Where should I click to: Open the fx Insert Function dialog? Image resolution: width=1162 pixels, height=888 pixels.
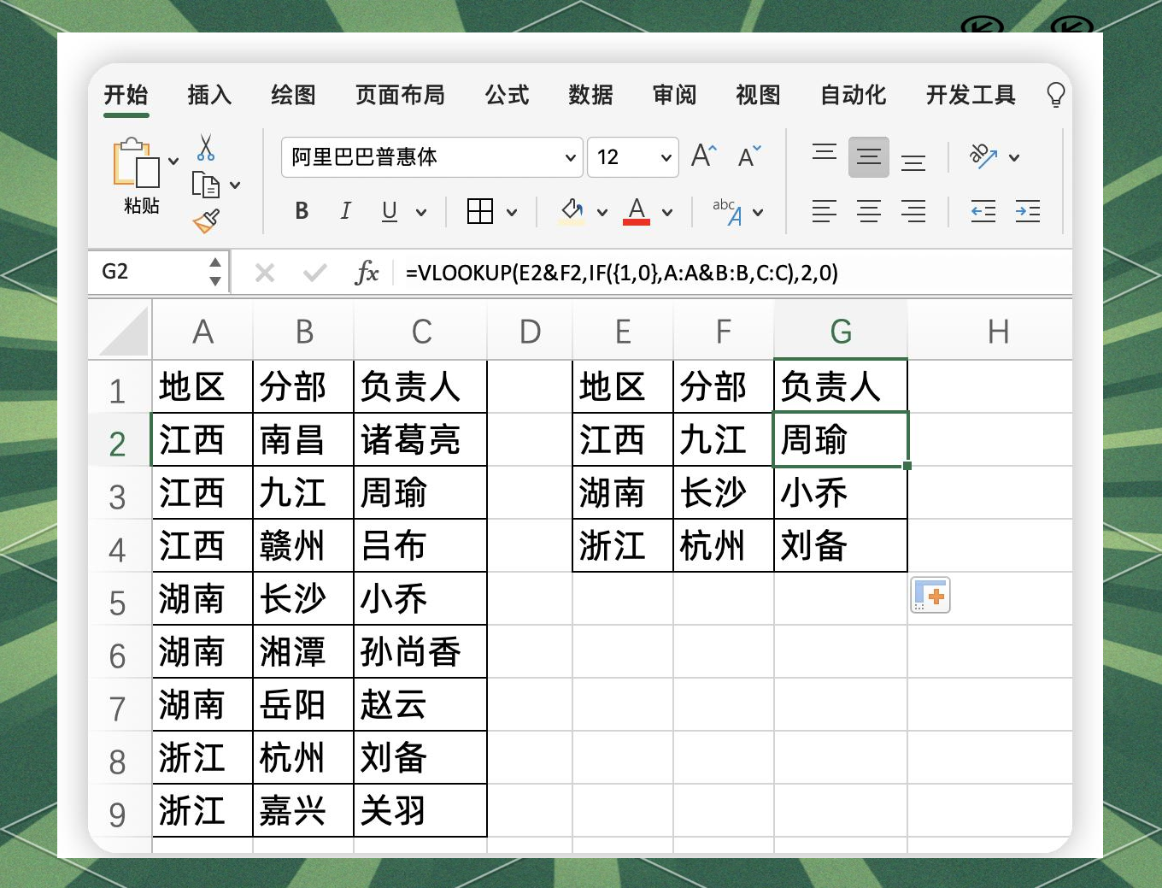pyautogui.click(x=367, y=273)
